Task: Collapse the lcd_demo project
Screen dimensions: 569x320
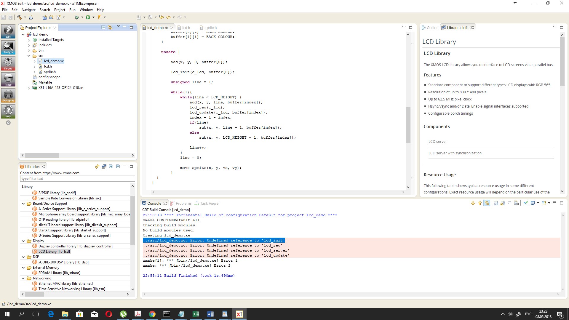Action: (23, 34)
